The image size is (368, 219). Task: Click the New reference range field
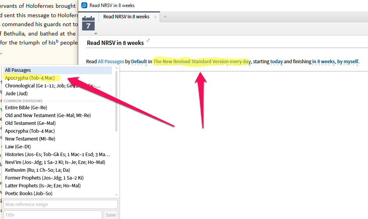point(61,204)
